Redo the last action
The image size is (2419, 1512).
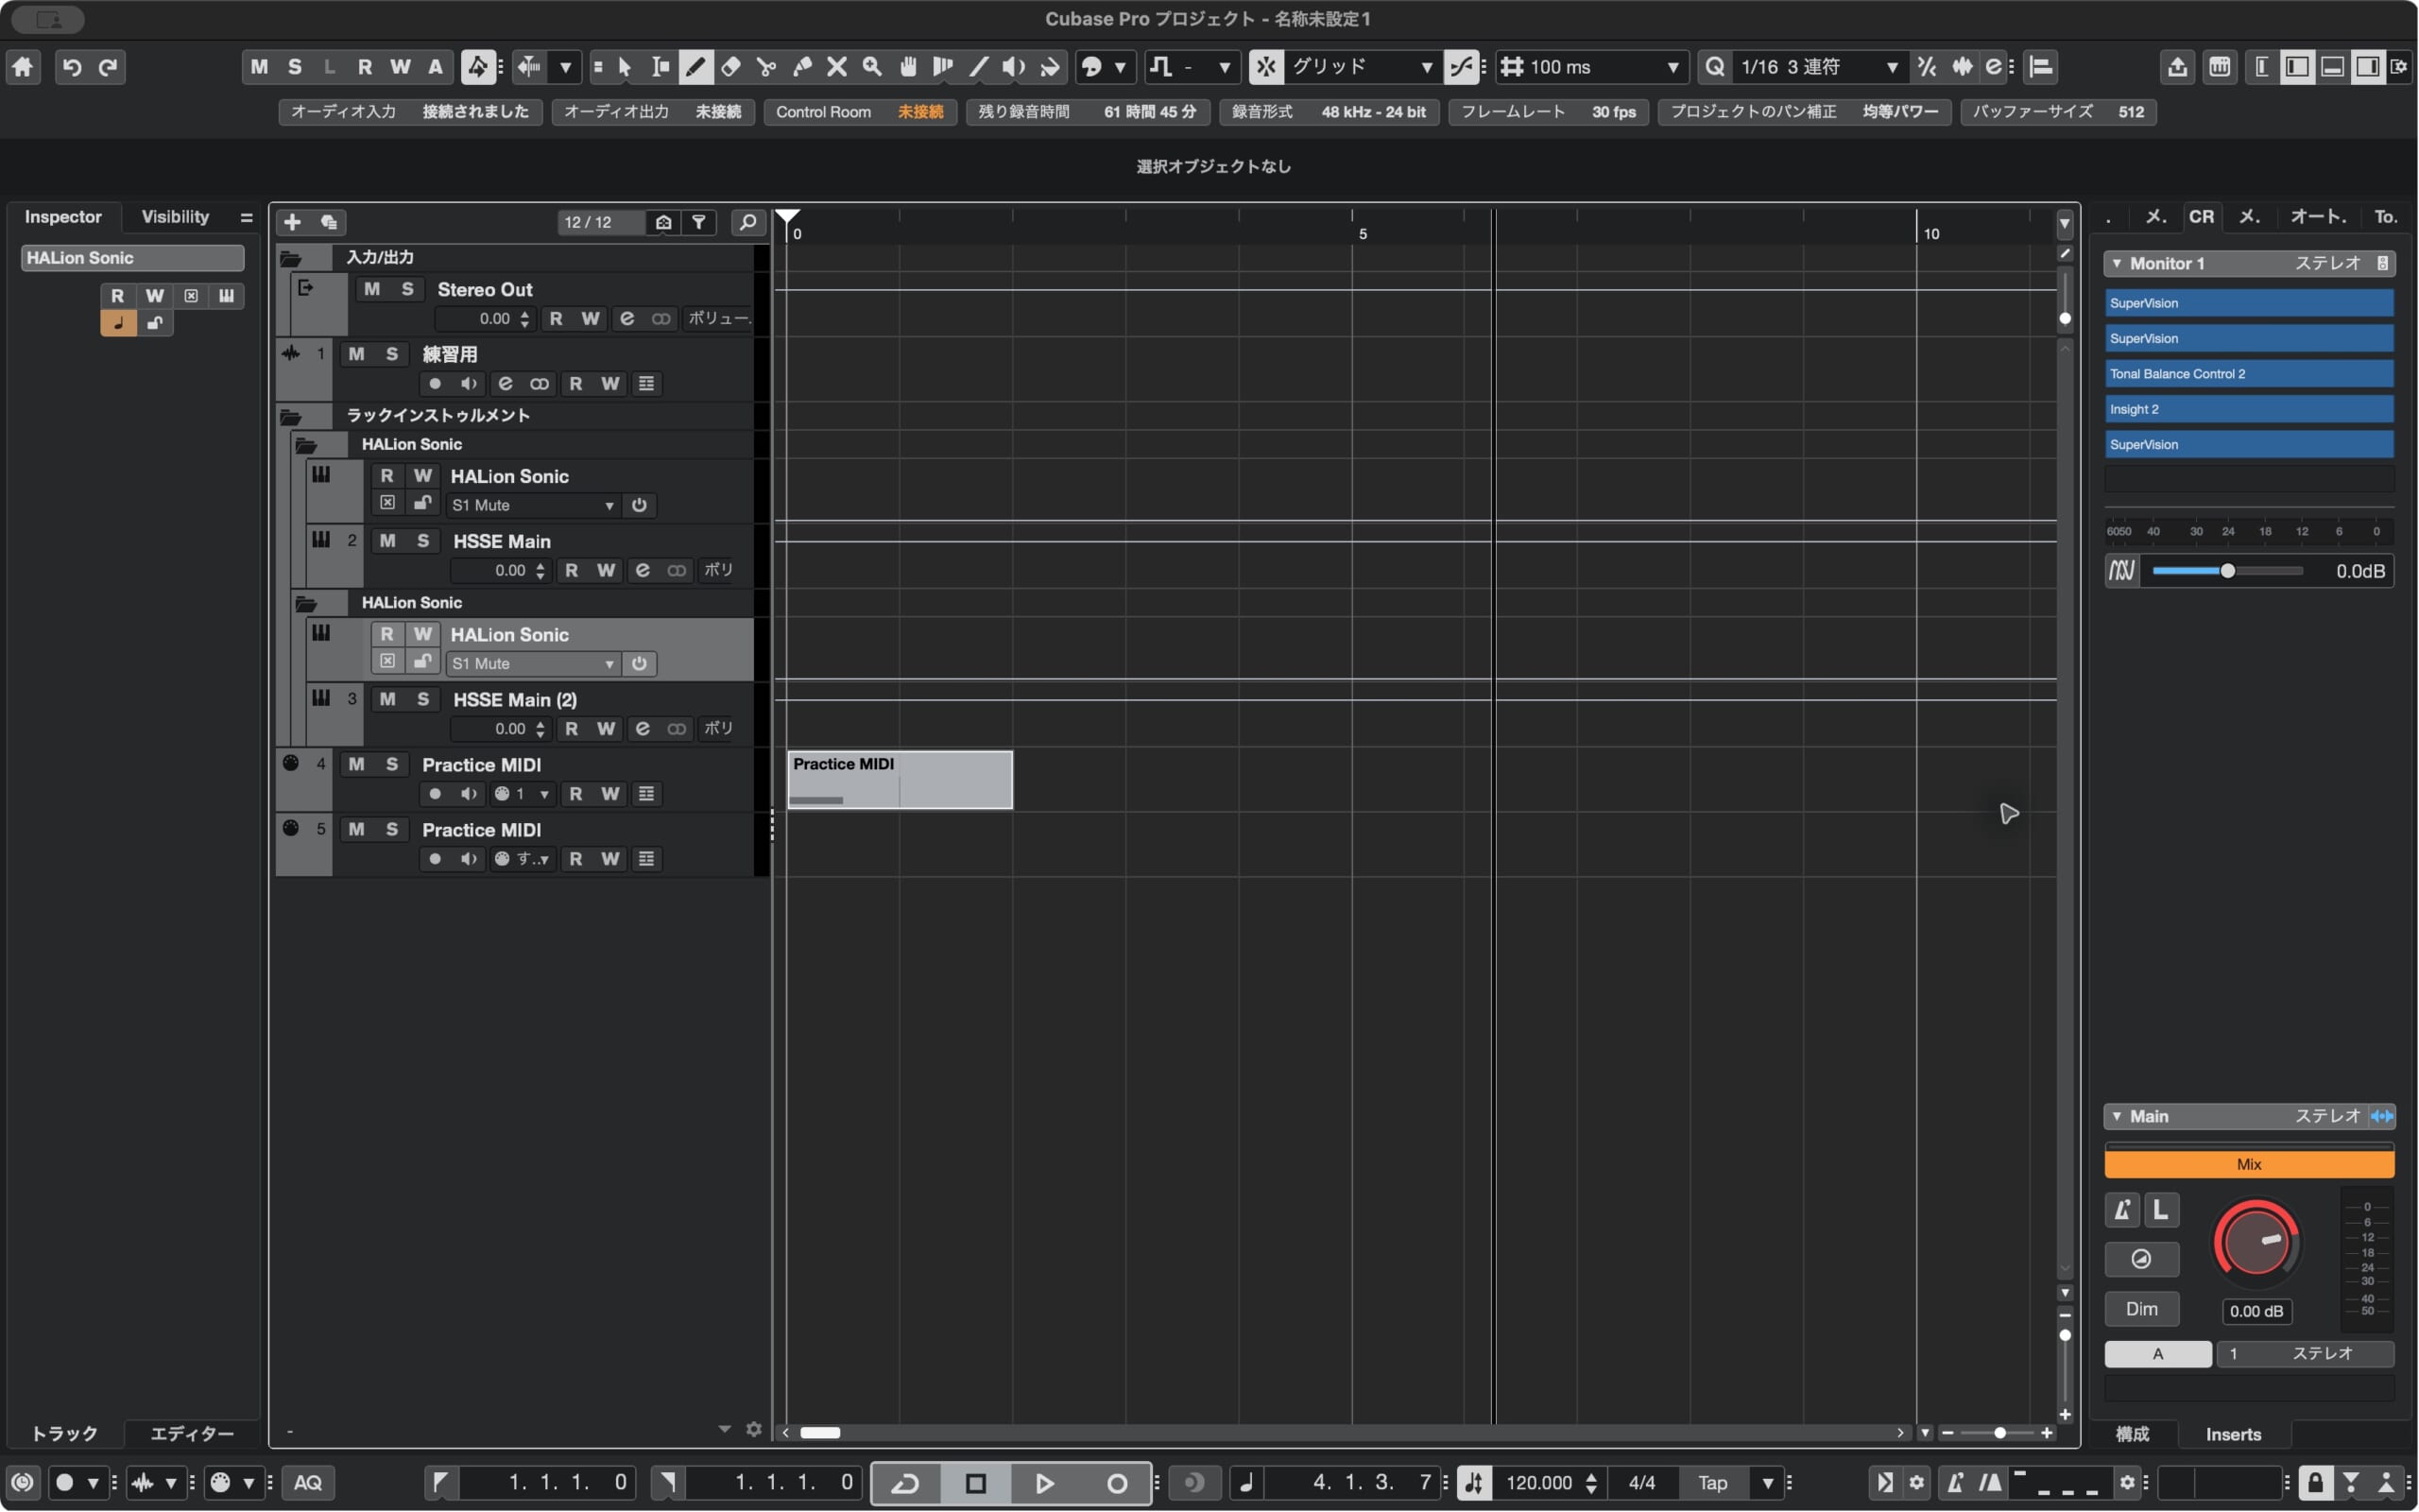[107, 67]
